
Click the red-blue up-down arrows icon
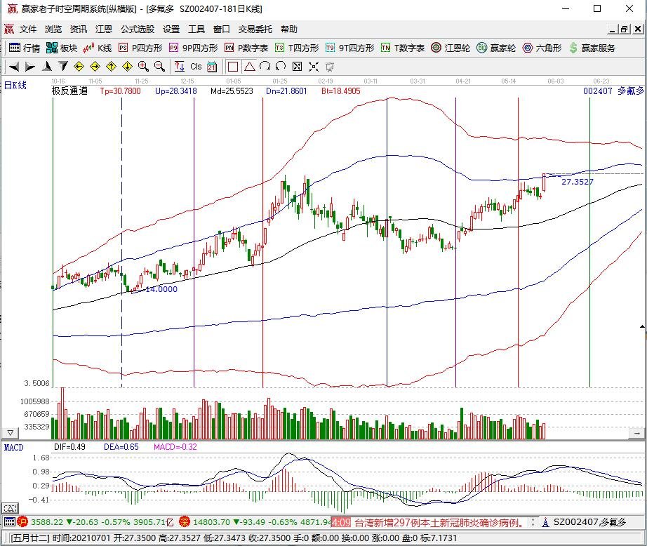179,67
